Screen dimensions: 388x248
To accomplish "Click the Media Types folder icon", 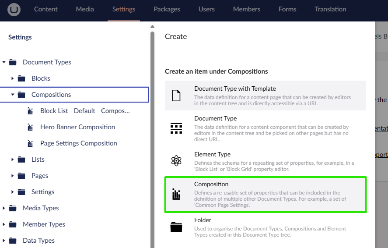I will [x=13, y=208].
